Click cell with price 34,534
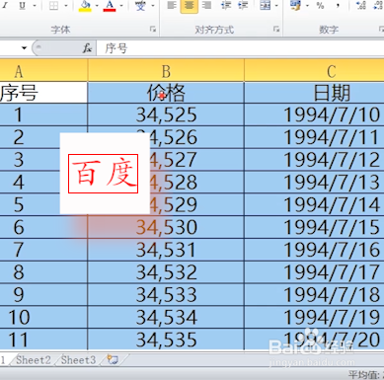The height and width of the screenshot is (380, 384). [166, 317]
